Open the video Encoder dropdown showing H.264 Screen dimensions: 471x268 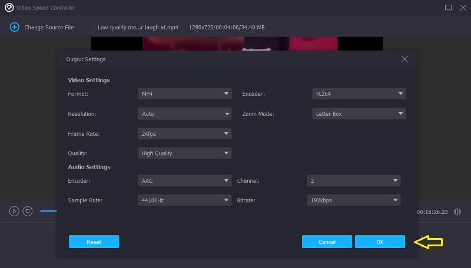tap(359, 94)
